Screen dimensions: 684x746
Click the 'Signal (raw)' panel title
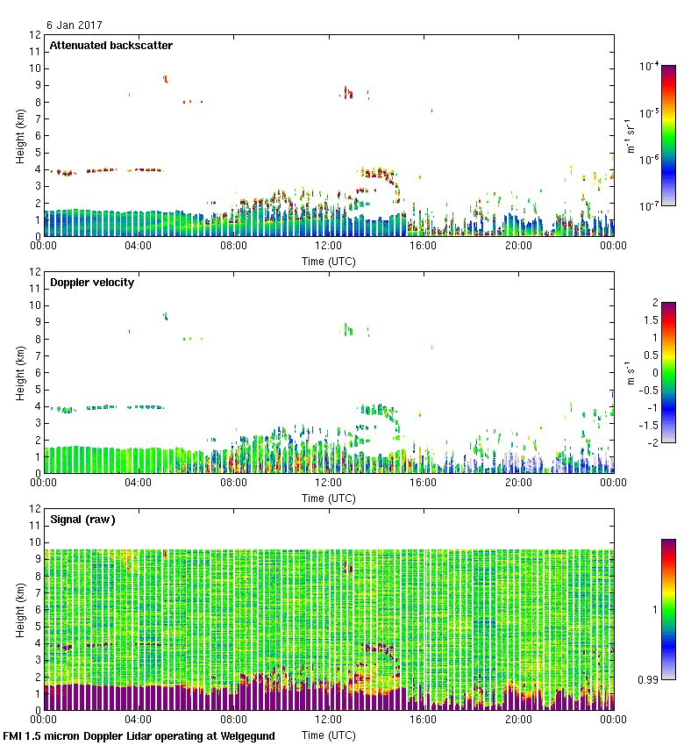pos(82,519)
